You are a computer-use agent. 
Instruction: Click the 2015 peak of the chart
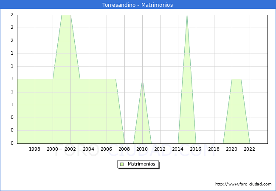click(187, 16)
